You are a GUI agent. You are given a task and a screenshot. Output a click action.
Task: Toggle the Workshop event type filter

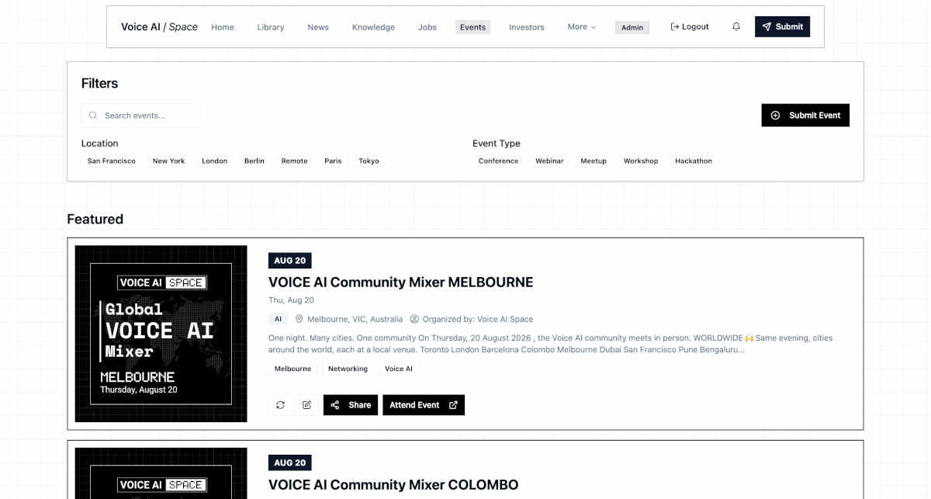point(641,161)
